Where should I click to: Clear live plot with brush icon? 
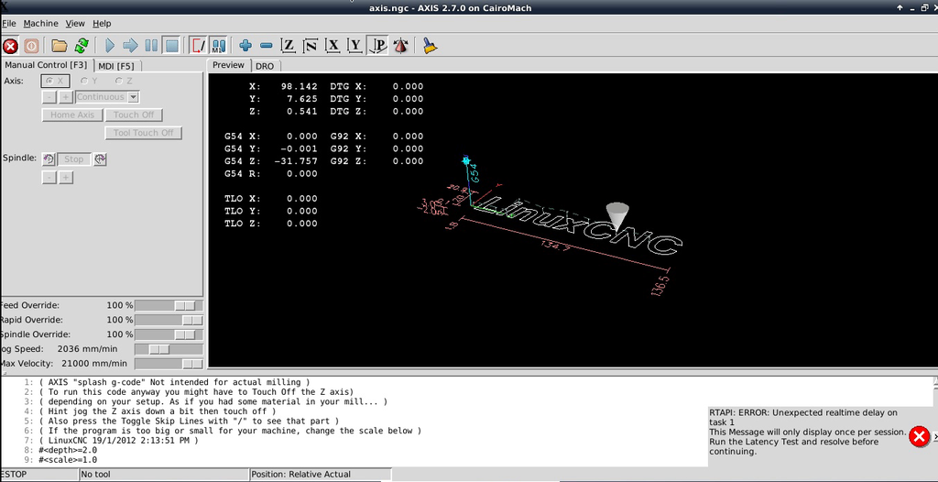point(430,46)
